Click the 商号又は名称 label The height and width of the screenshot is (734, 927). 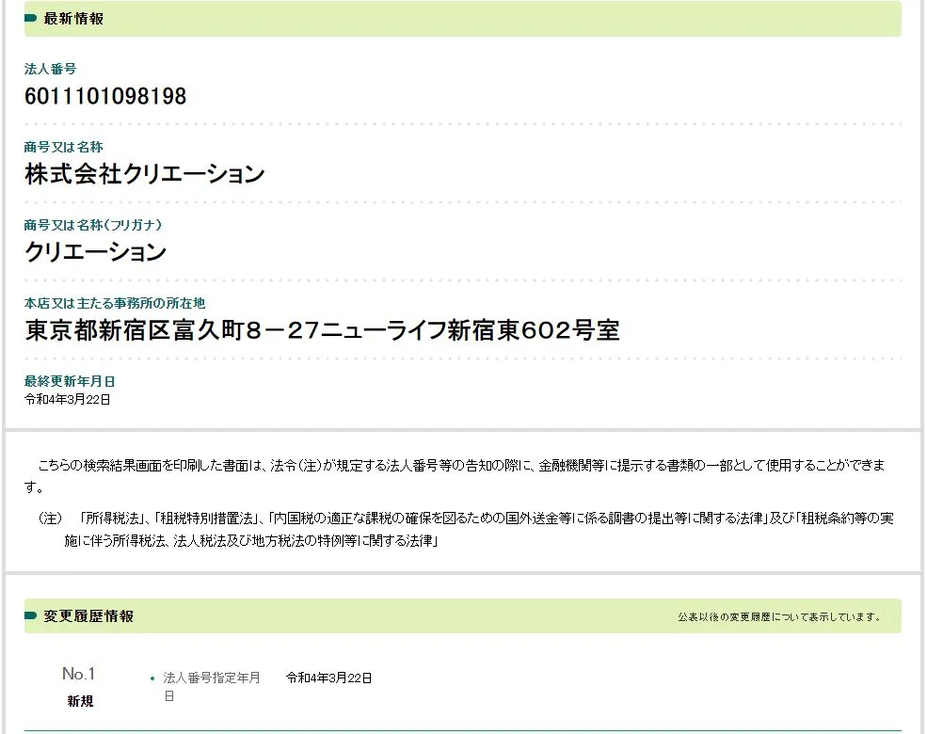click(x=63, y=148)
